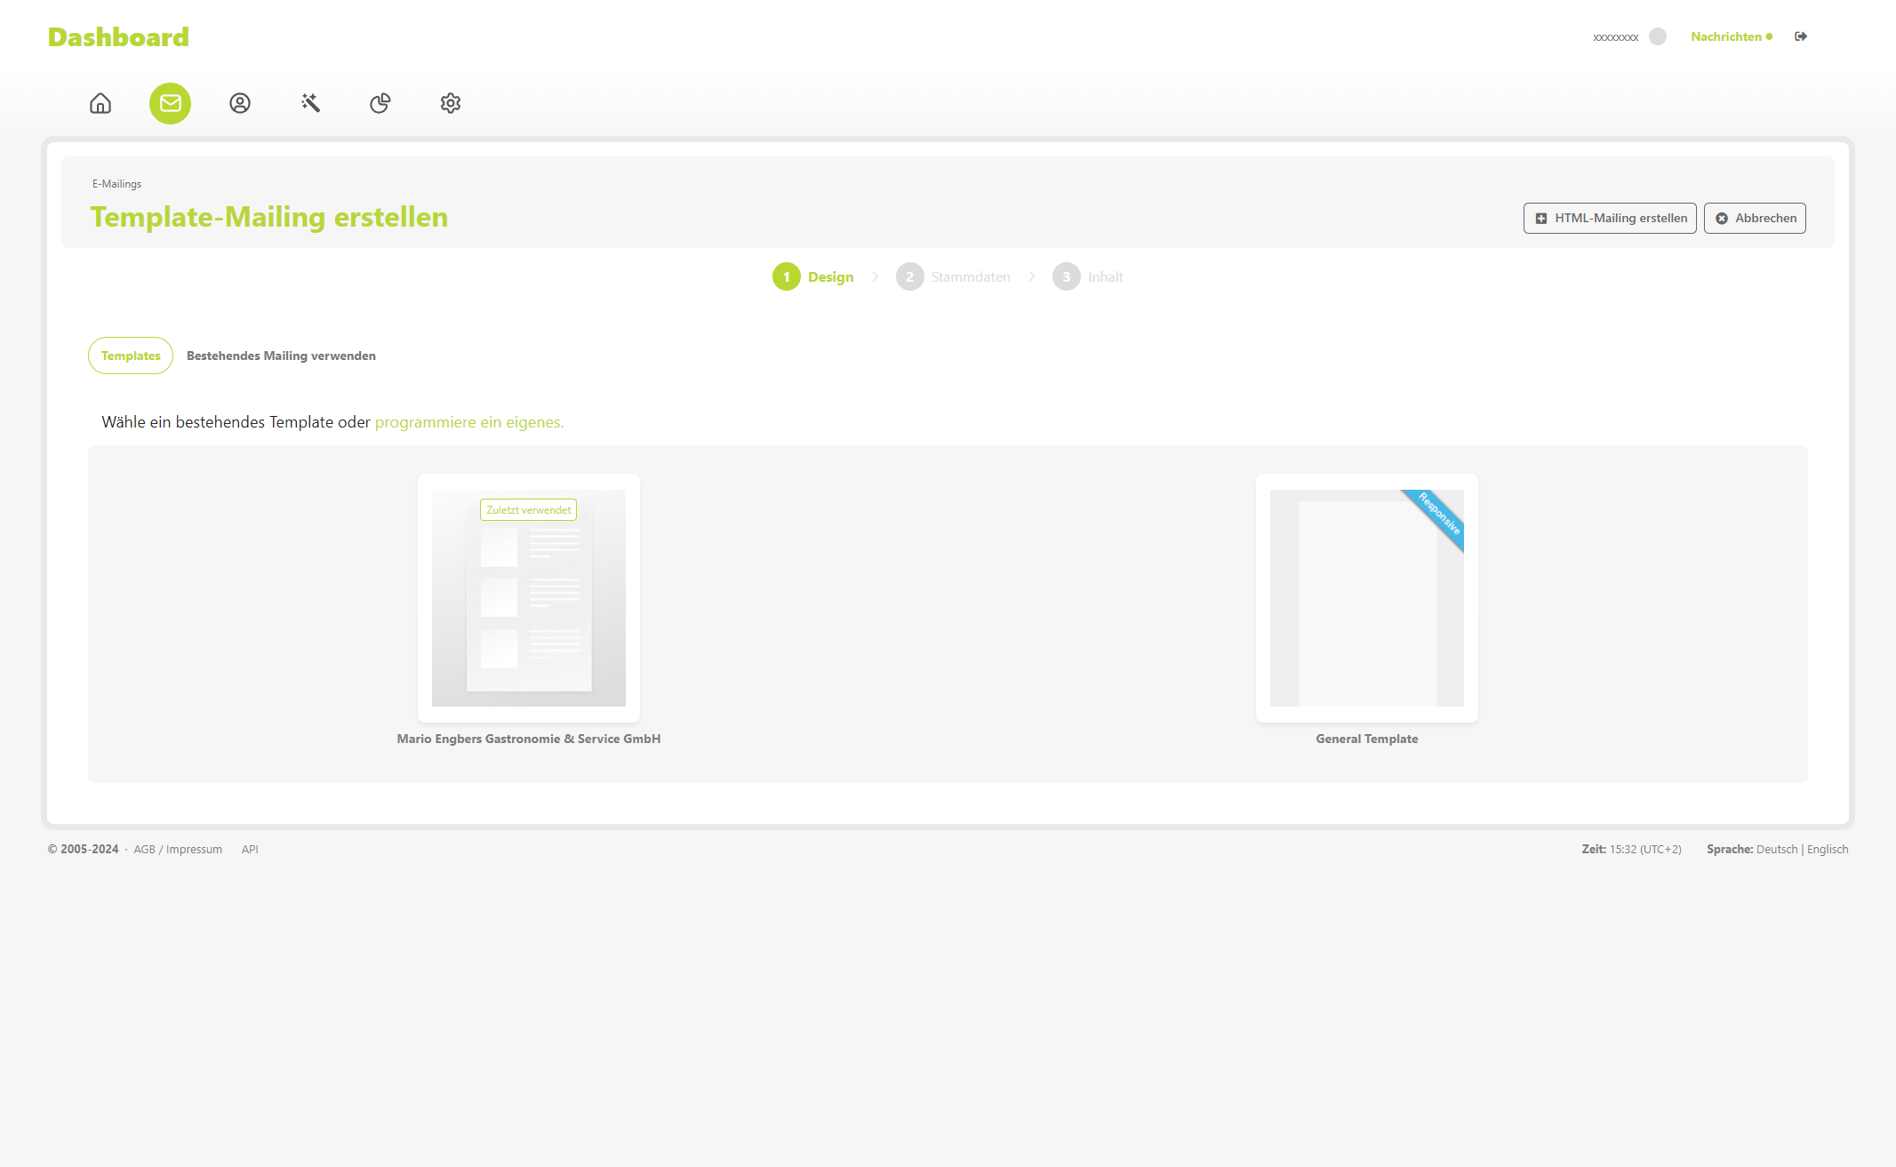Switch language to Englisch
1896x1167 pixels.
click(x=1828, y=850)
